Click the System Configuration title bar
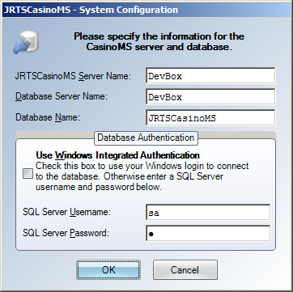 tap(146, 10)
